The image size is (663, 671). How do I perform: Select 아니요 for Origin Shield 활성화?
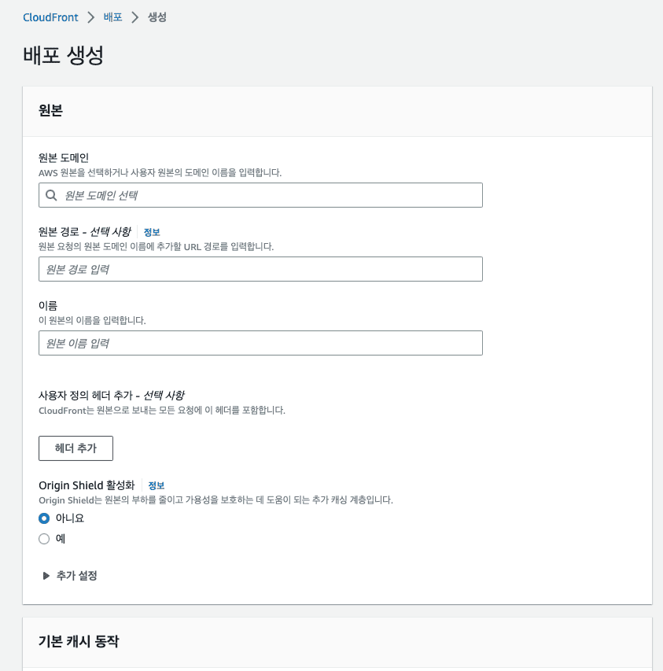[44, 518]
